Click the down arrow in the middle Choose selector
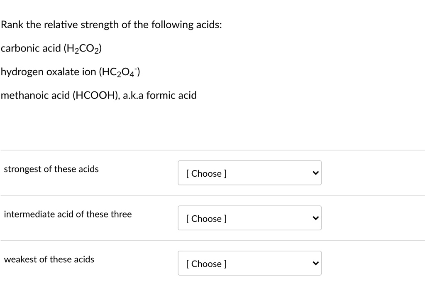Screen dimensions: 425x286 click(316, 217)
